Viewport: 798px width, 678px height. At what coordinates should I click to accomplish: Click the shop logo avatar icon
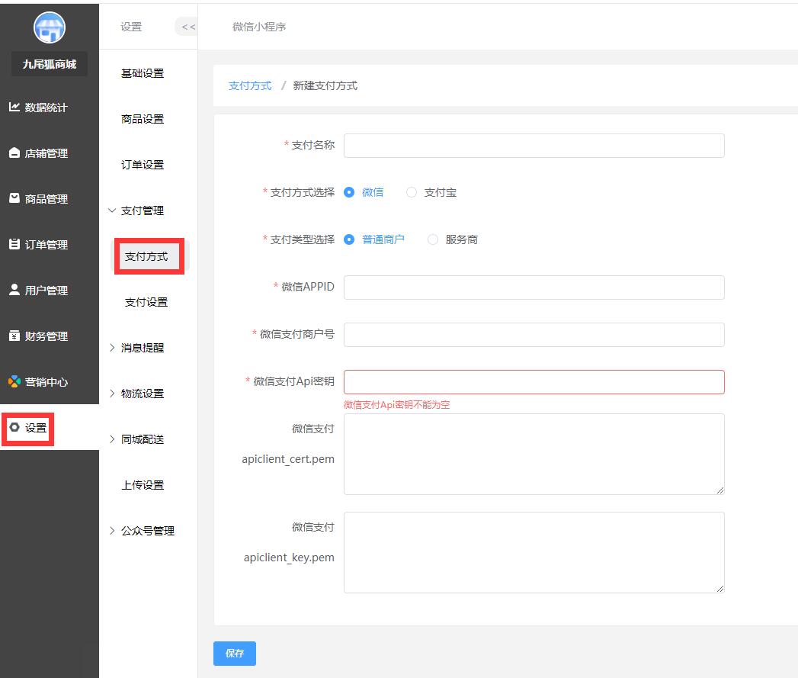pyautogui.click(x=50, y=27)
